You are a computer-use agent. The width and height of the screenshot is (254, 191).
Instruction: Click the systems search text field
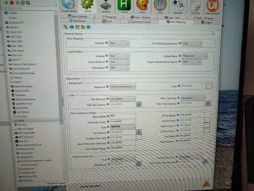[29, 8]
